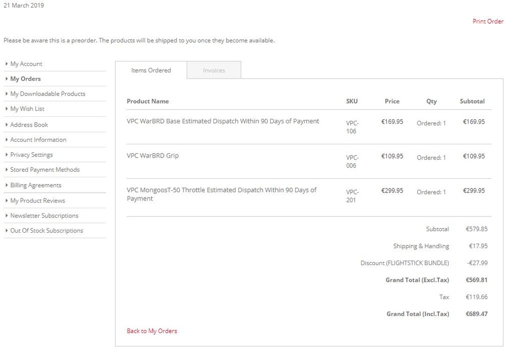Go back to My Orders
Screen dimensions: 509x352
152,331
